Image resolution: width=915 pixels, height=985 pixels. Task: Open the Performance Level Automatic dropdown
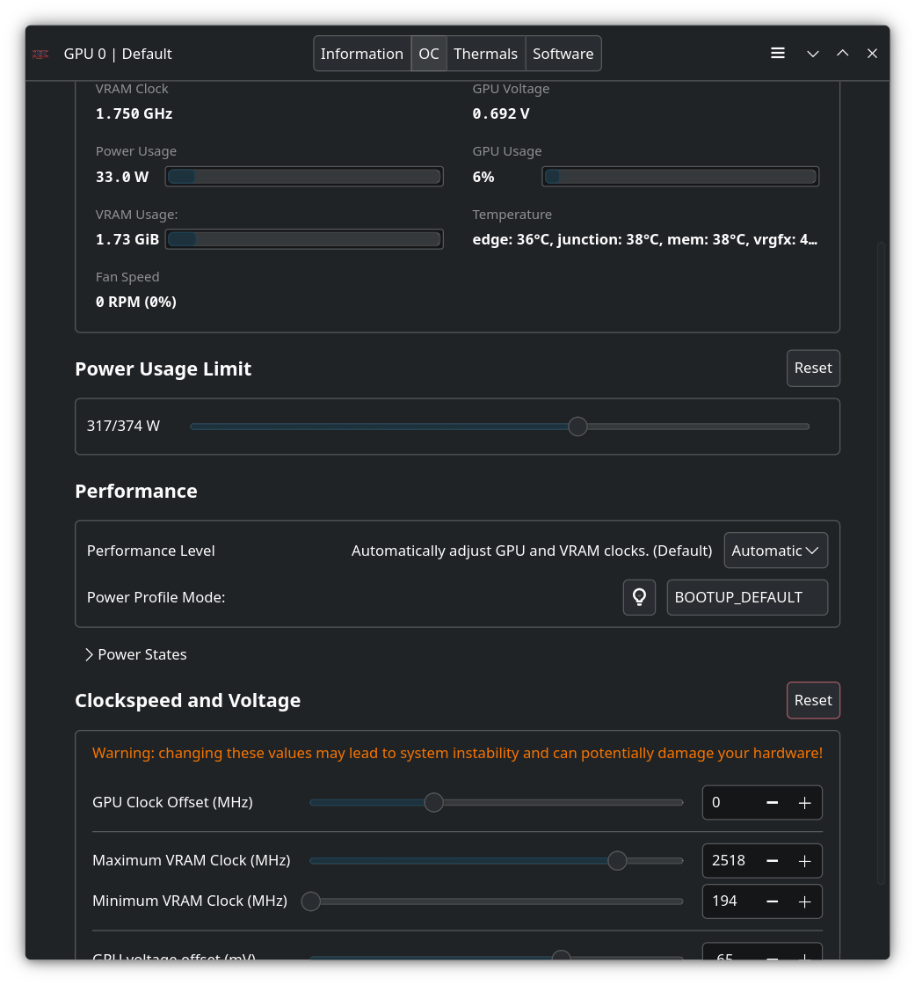pos(775,551)
